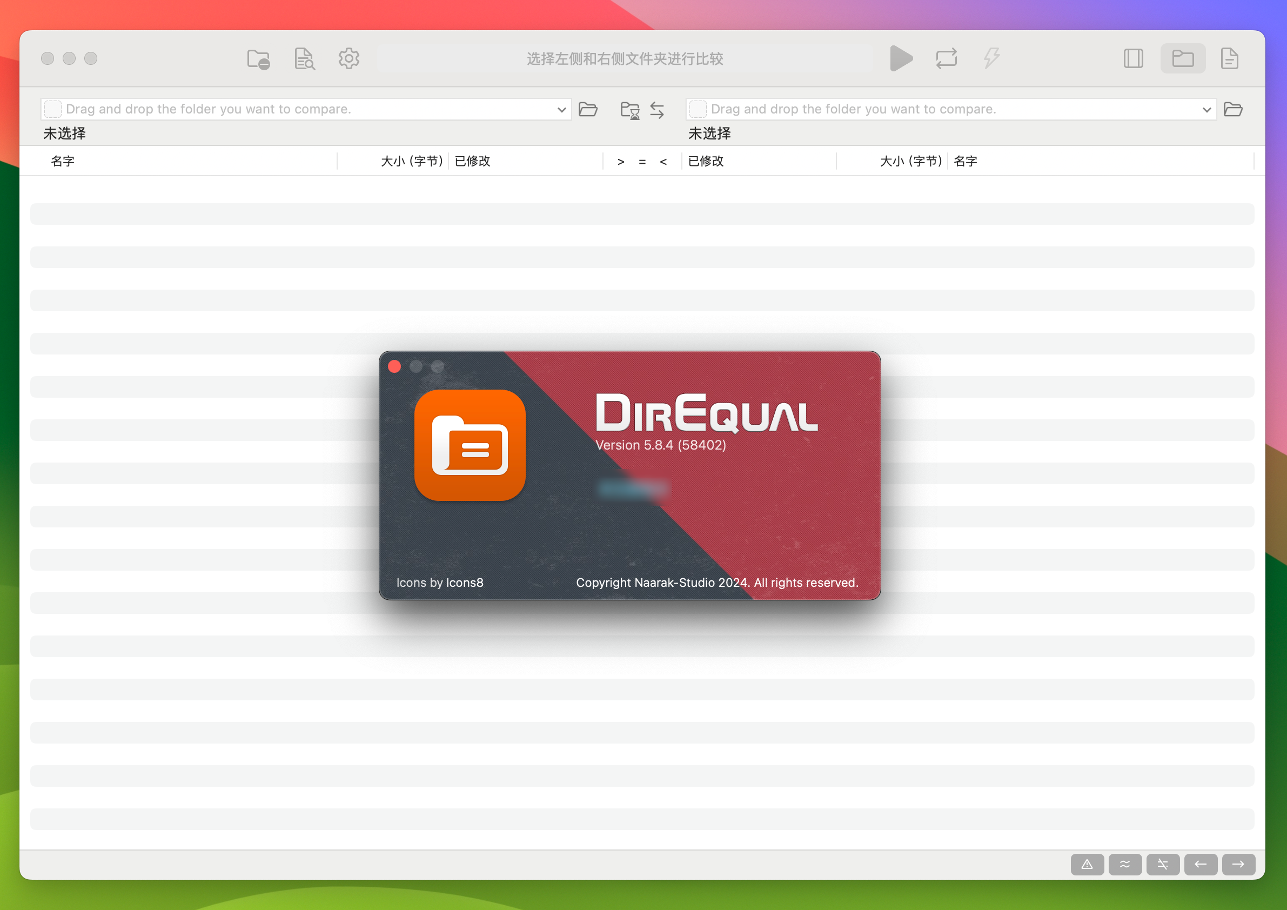Click the greater-than comparison column header

pyautogui.click(x=620, y=162)
